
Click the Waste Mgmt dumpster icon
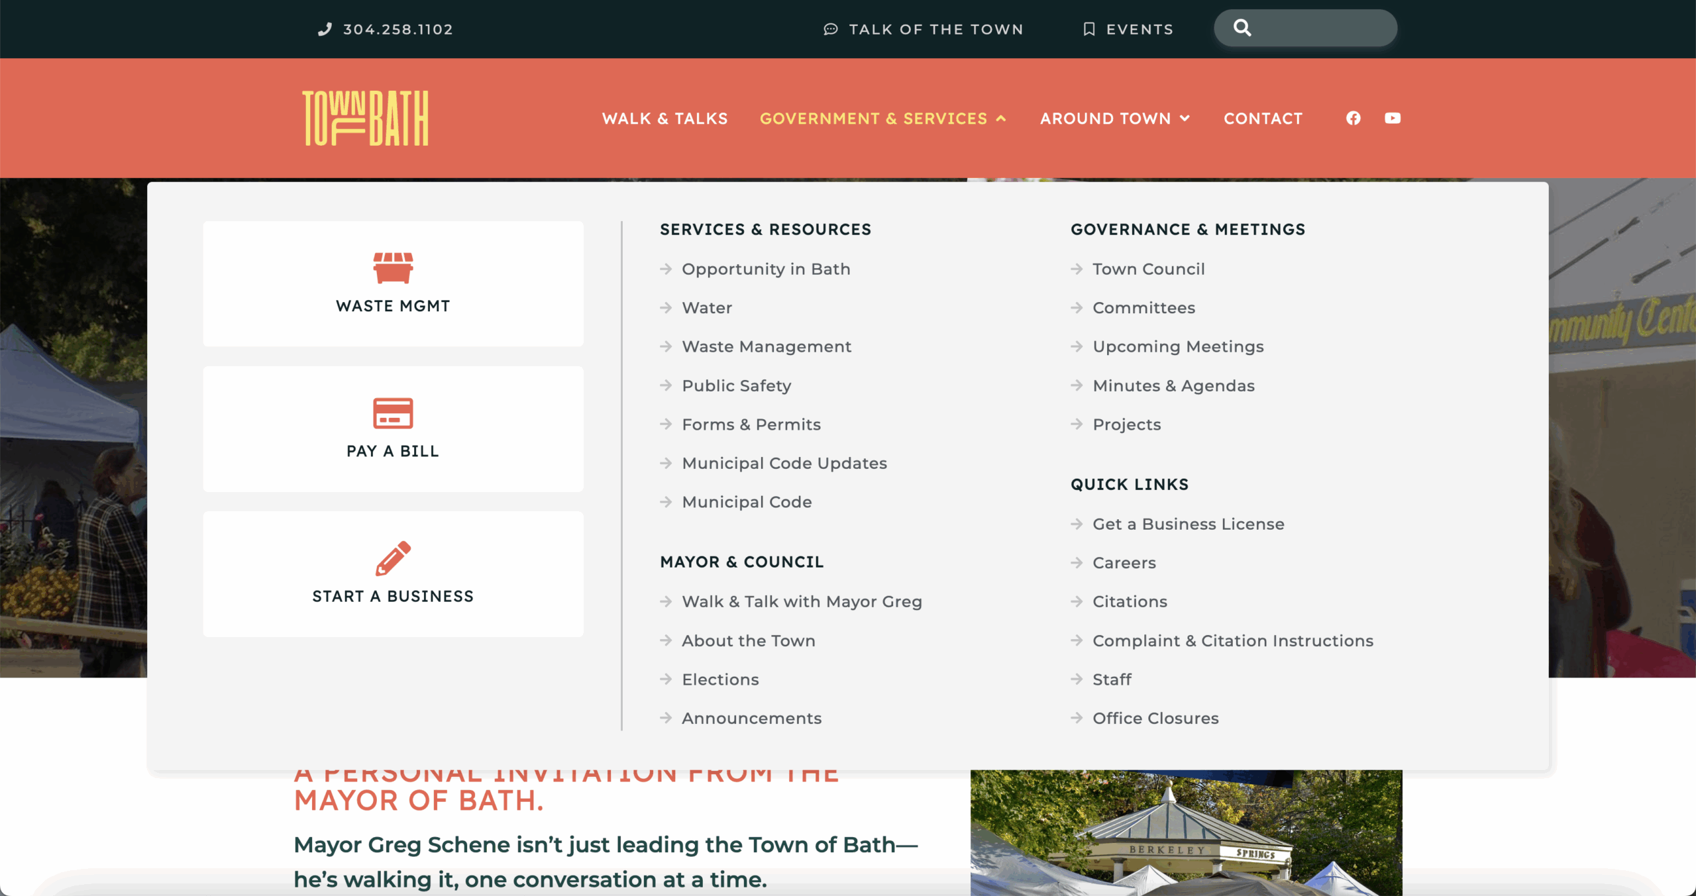pyautogui.click(x=393, y=268)
